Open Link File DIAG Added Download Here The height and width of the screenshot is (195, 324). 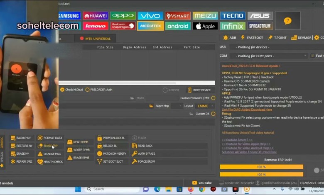pos(247,110)
